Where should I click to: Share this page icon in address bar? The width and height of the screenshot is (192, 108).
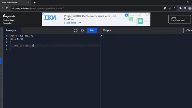[x=169, y=8]
